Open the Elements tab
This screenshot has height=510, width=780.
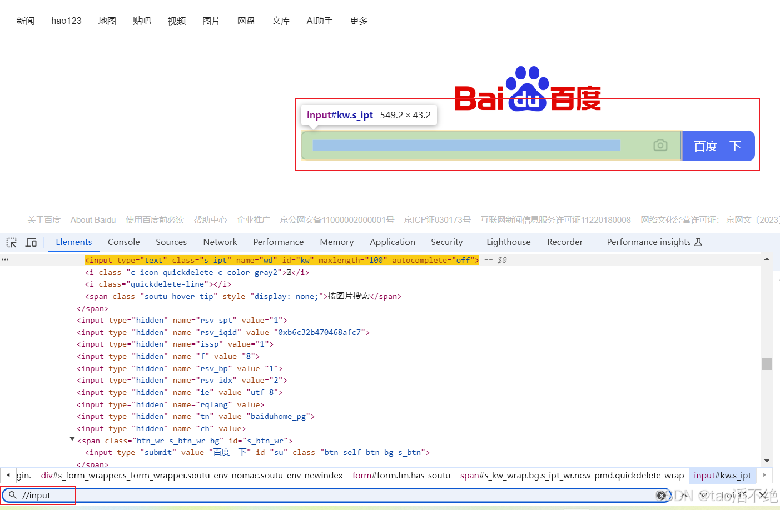pos(74,242)
